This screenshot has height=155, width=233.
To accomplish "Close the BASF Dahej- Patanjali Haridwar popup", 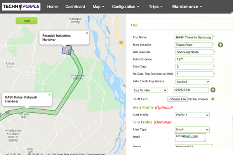I will [x=49, y=95].
